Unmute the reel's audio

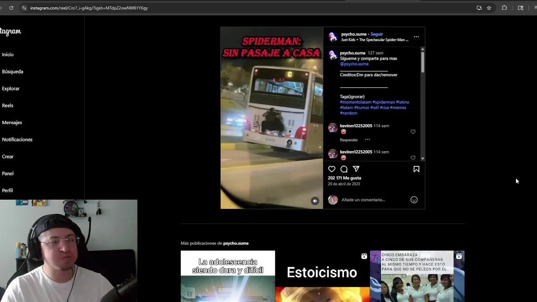click(315, 201)
